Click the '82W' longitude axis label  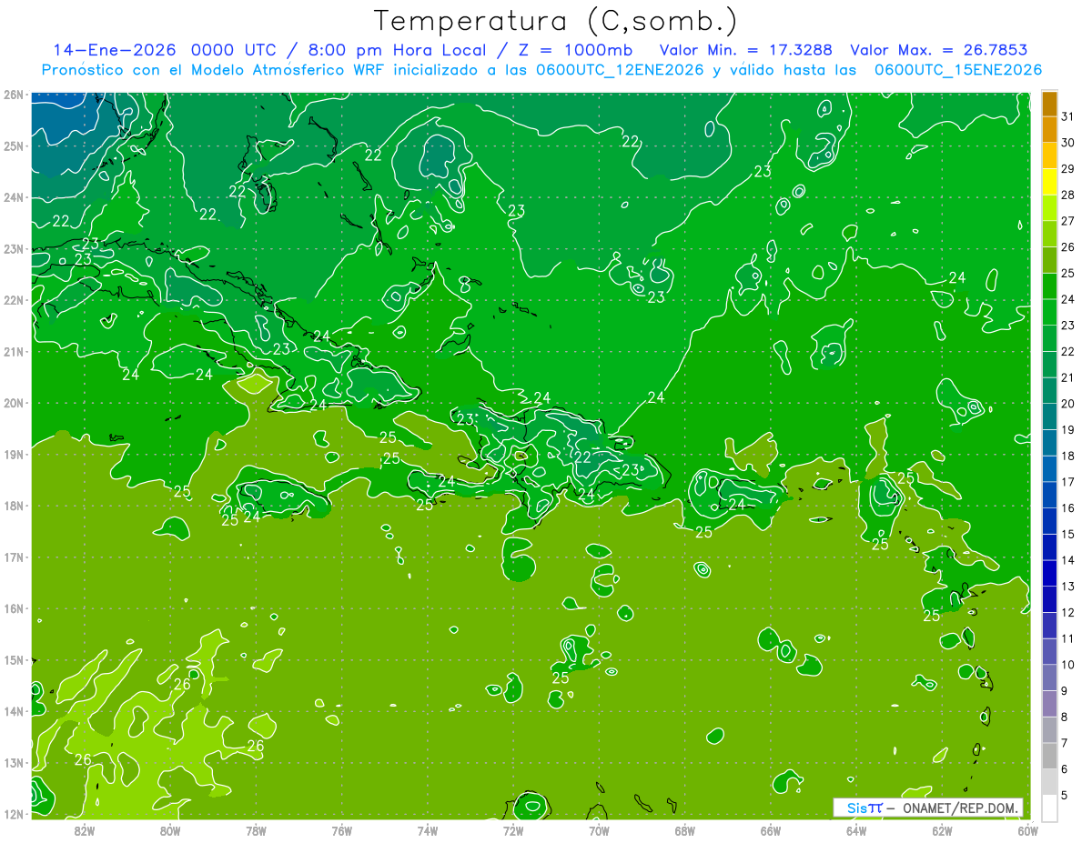coord(85,830)
